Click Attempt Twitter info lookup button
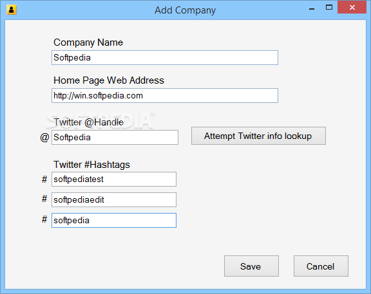Image resolution: width=371 pixels, height=294 pixels. 258,136
